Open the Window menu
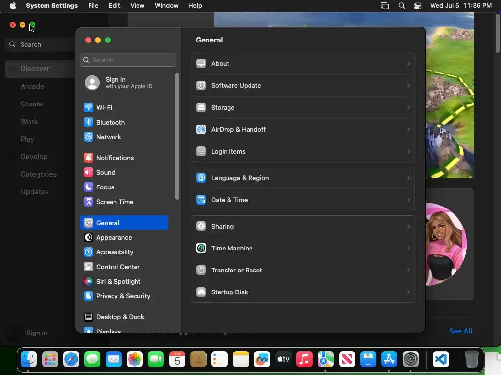The image size is (501, 375). pyautogui.click(x=166, y=6)
